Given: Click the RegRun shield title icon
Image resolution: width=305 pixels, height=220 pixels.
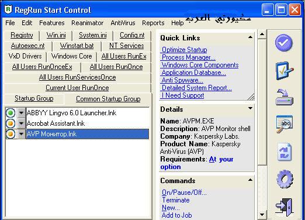Looking at the screenshot, I should click(8, 9).
